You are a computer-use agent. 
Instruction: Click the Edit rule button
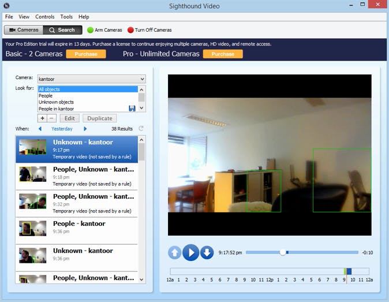70,118
